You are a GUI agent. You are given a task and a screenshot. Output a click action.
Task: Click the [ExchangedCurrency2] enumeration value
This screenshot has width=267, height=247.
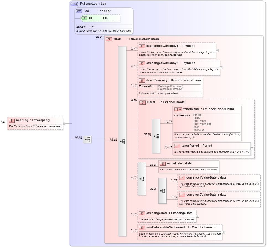(170, 89)
